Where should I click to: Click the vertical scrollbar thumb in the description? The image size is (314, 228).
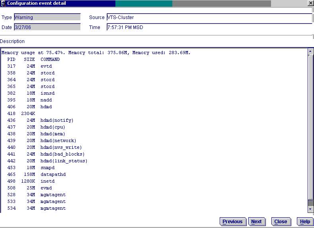pyautogui.click(x=311, y=127)
